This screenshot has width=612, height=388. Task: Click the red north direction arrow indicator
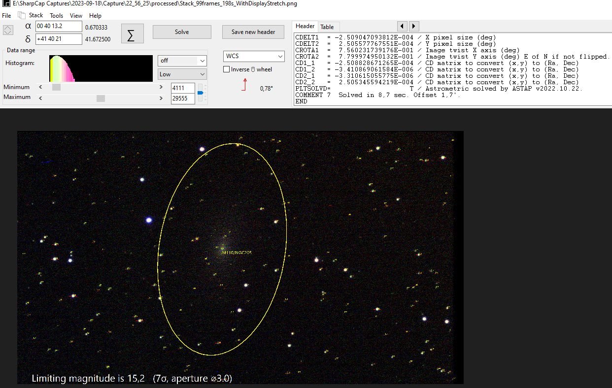(244, 84)
